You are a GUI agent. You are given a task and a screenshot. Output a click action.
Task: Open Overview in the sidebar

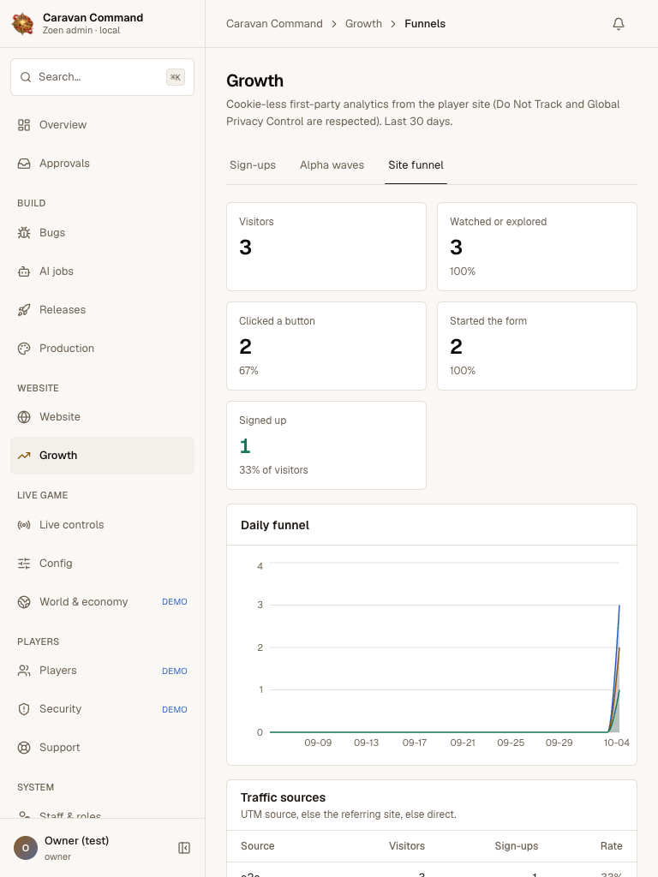coord(103,125)
